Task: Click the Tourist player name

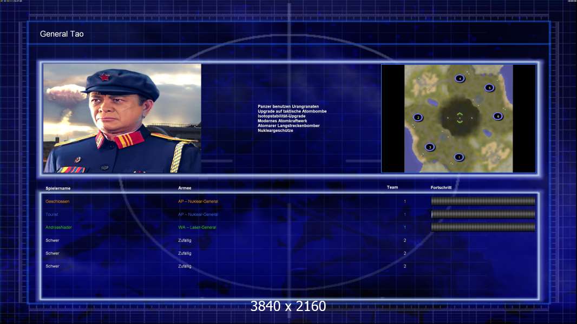Action: tap(52, 214)
